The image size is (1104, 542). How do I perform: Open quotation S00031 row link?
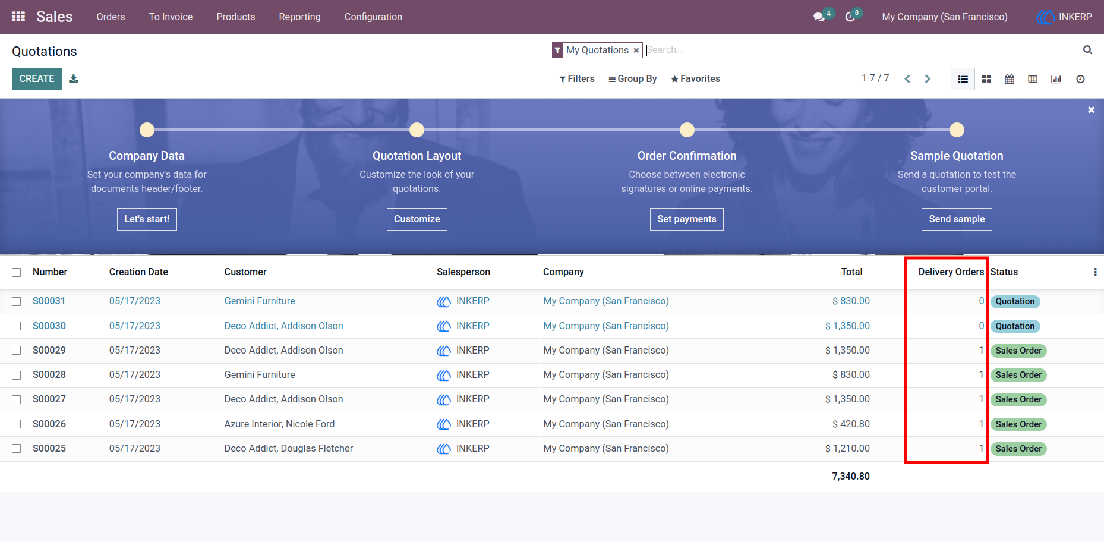click(49, 301)
